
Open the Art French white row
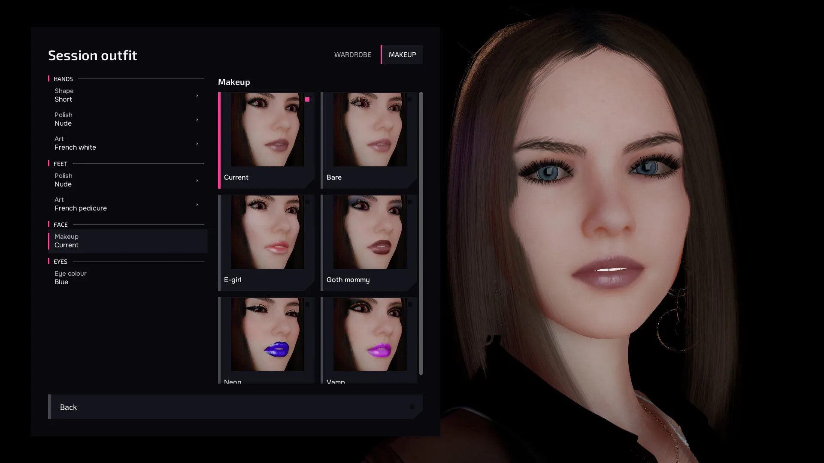[x=128, y=143]
